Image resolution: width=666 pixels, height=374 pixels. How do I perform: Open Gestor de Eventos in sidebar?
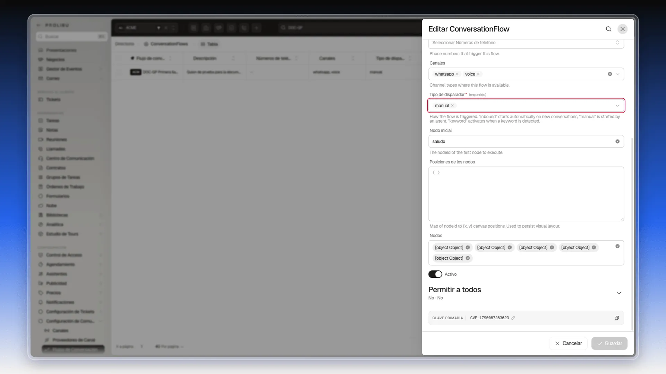(x=64, y=69)
